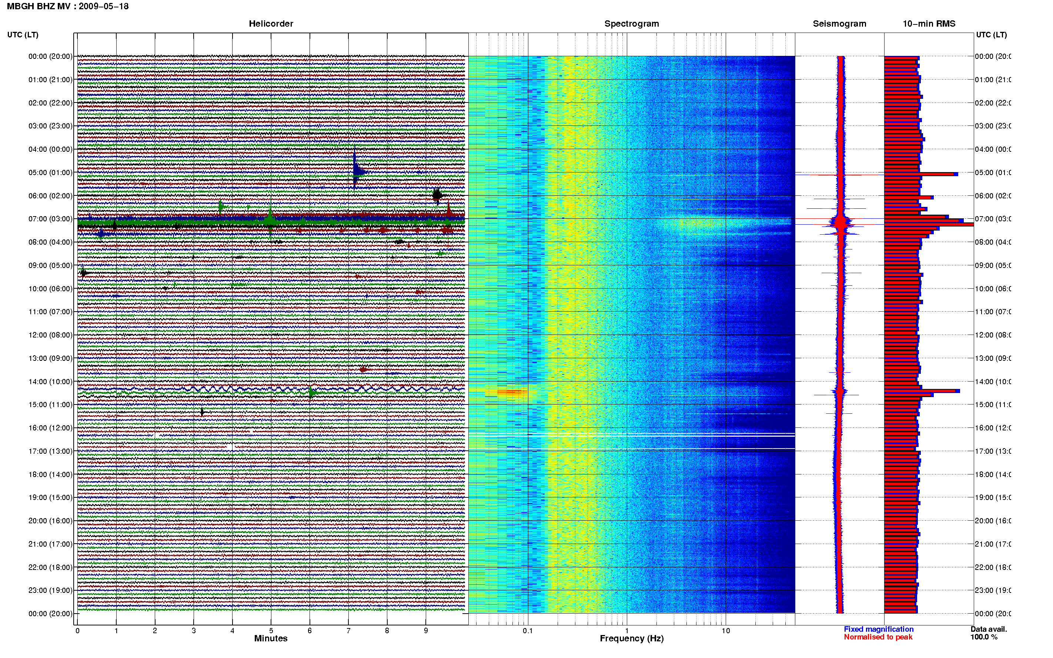1053x658 pixels.
Task: Click the left time label '19:00 (15:00)'
Action: (x=50, y=498)
